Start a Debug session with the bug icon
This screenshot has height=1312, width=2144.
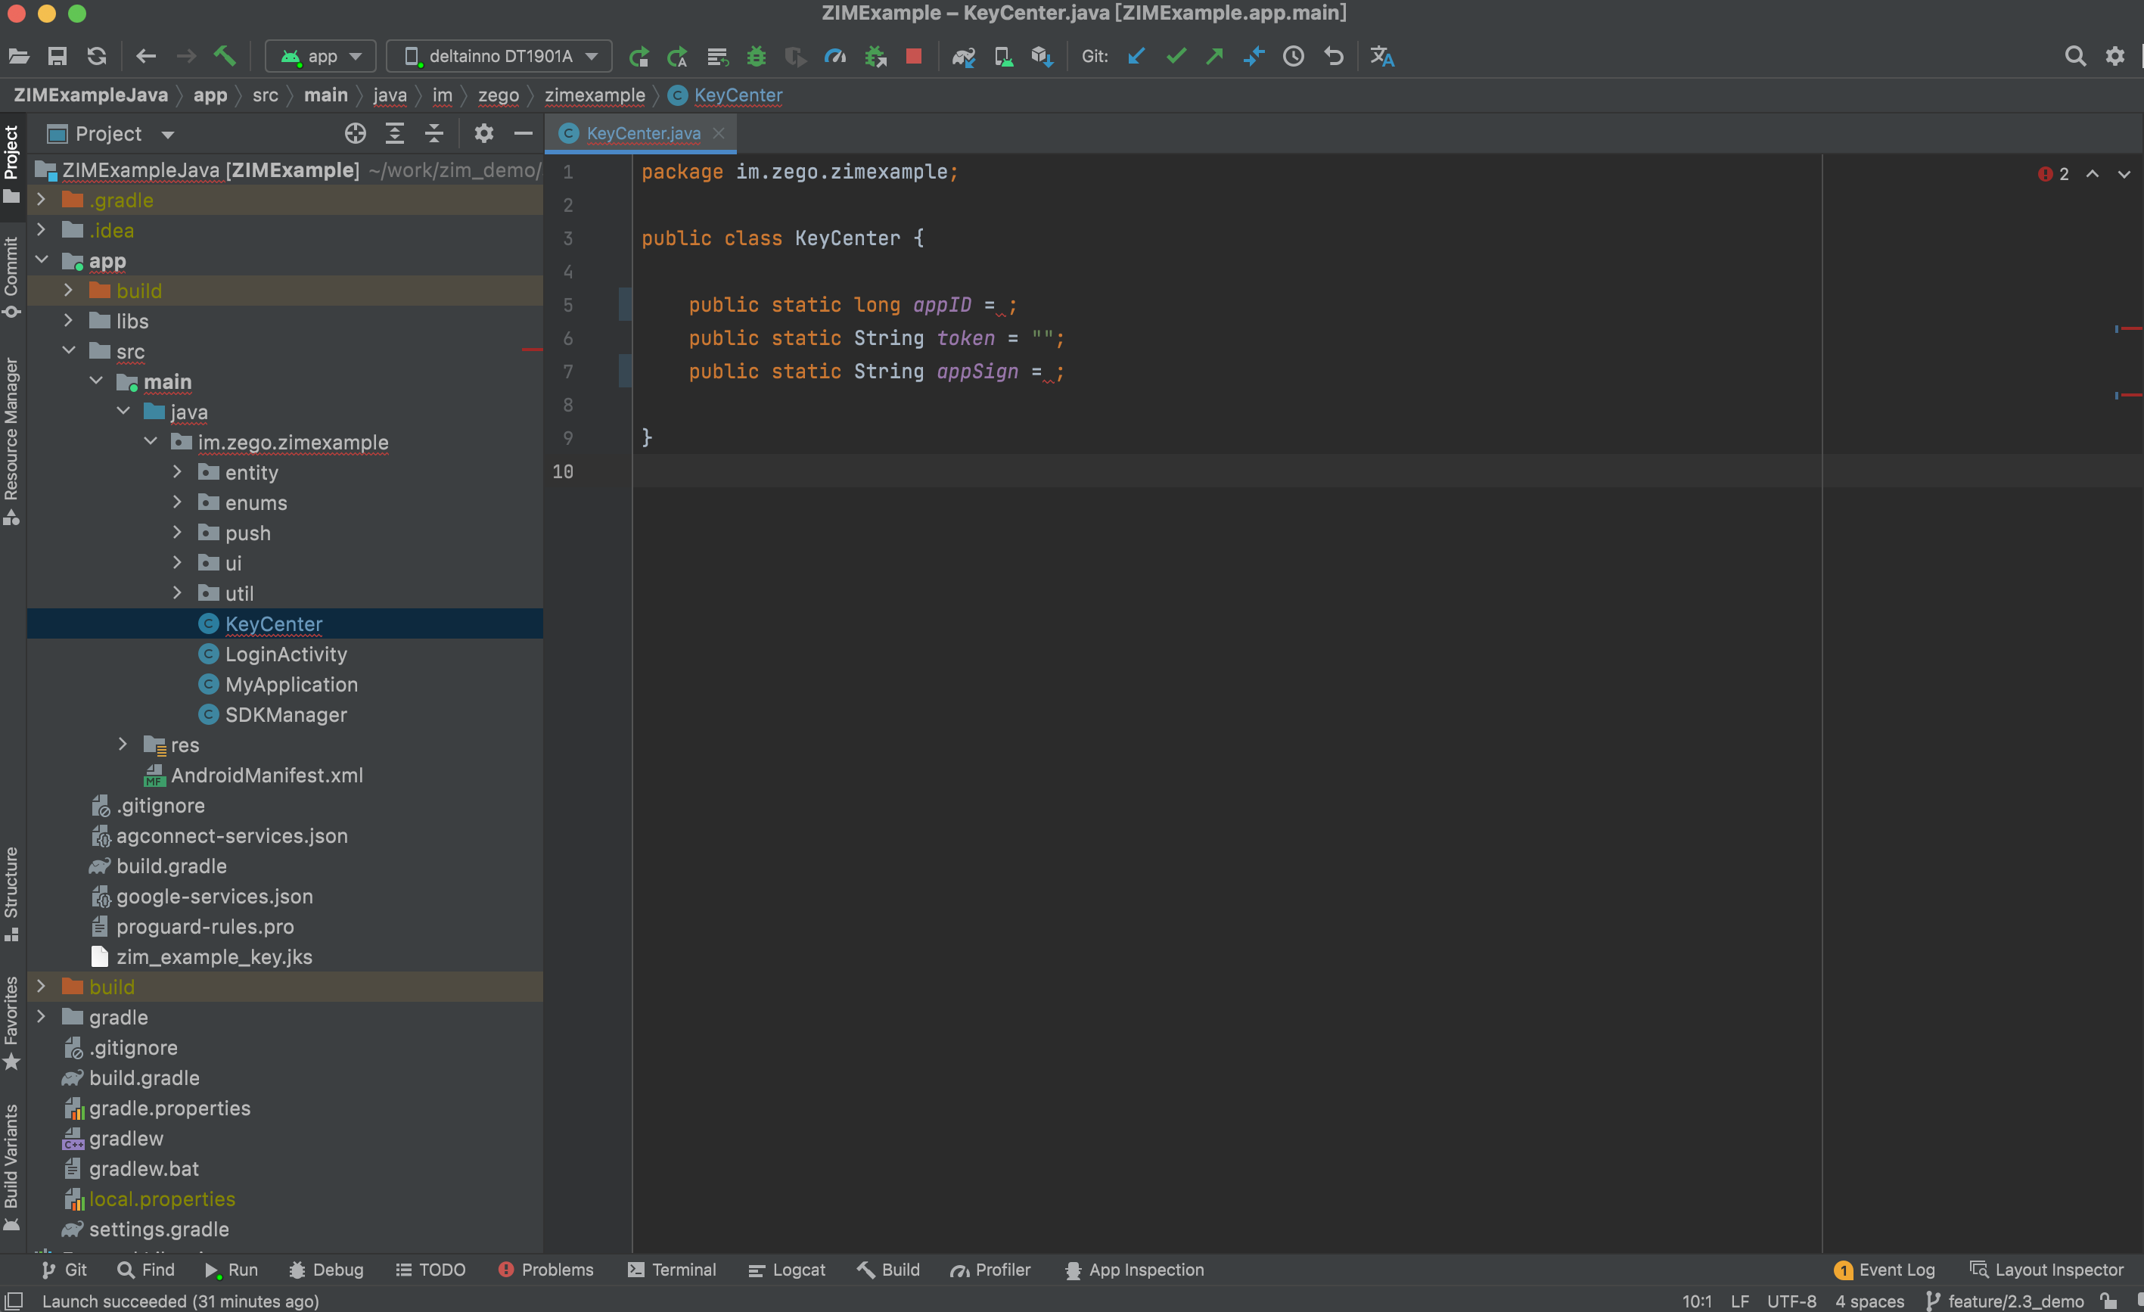tap(755, 56)
